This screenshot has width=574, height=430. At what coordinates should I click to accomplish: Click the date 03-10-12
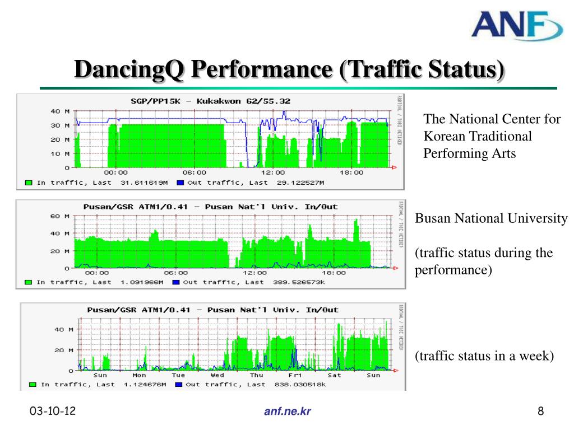[53, 410]
